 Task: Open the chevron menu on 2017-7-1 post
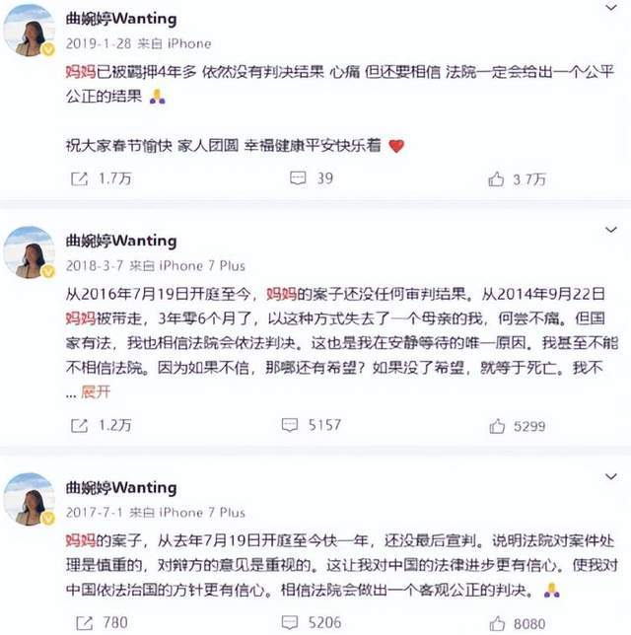pyautogui.click(x=611, y=476)
